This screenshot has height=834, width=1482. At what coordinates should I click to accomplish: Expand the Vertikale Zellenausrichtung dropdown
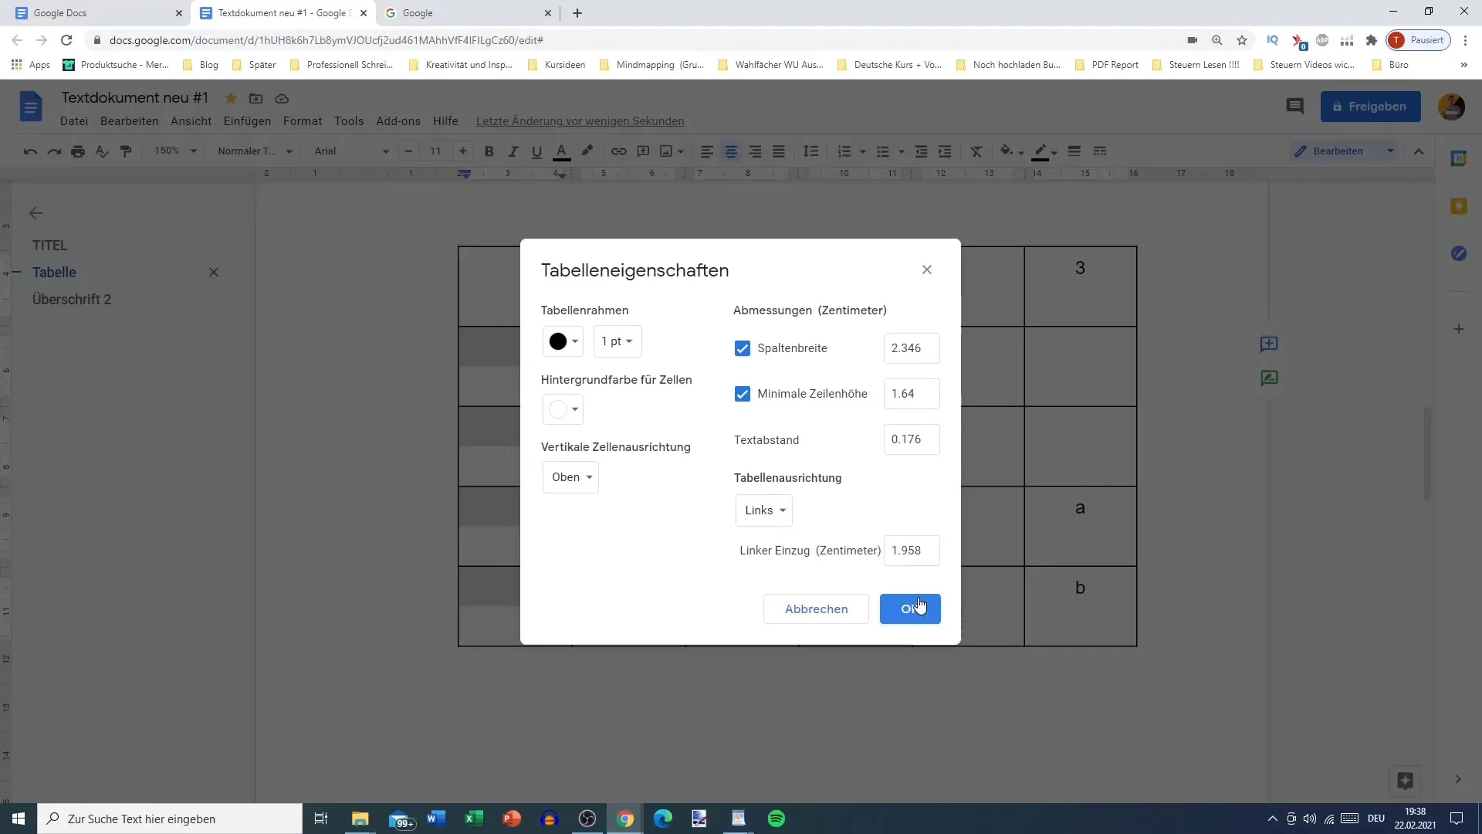pos(570,476)
